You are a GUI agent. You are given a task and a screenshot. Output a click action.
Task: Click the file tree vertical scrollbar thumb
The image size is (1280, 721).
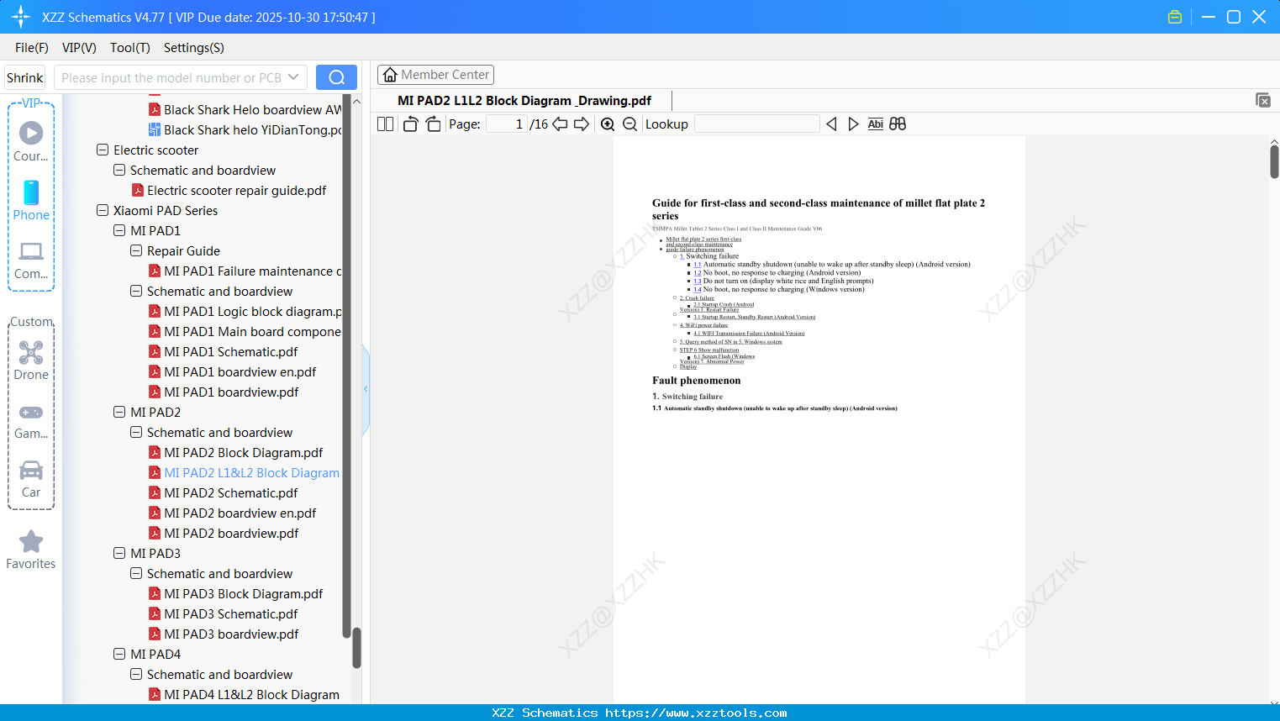[356, 648]
